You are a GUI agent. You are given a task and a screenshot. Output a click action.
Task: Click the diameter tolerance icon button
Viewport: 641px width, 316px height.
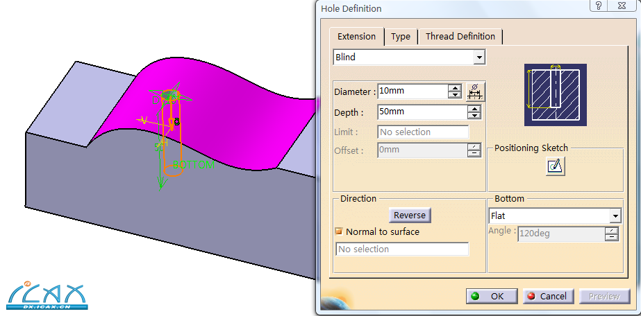tap(474, 91)
